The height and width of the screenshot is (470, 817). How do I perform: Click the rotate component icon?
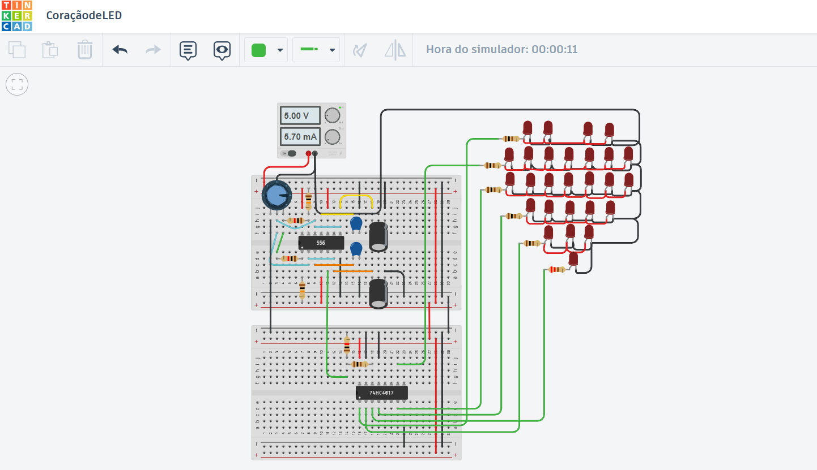pyautogui.click(x=360, y=50)
